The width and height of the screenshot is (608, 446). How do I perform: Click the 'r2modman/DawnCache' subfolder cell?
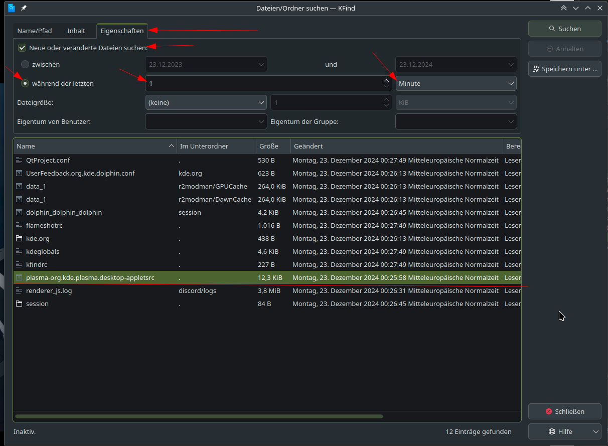pos(215,199)
